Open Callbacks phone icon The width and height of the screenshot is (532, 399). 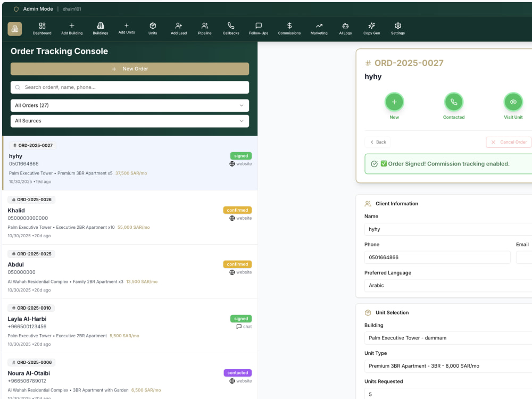pos(231,26)
